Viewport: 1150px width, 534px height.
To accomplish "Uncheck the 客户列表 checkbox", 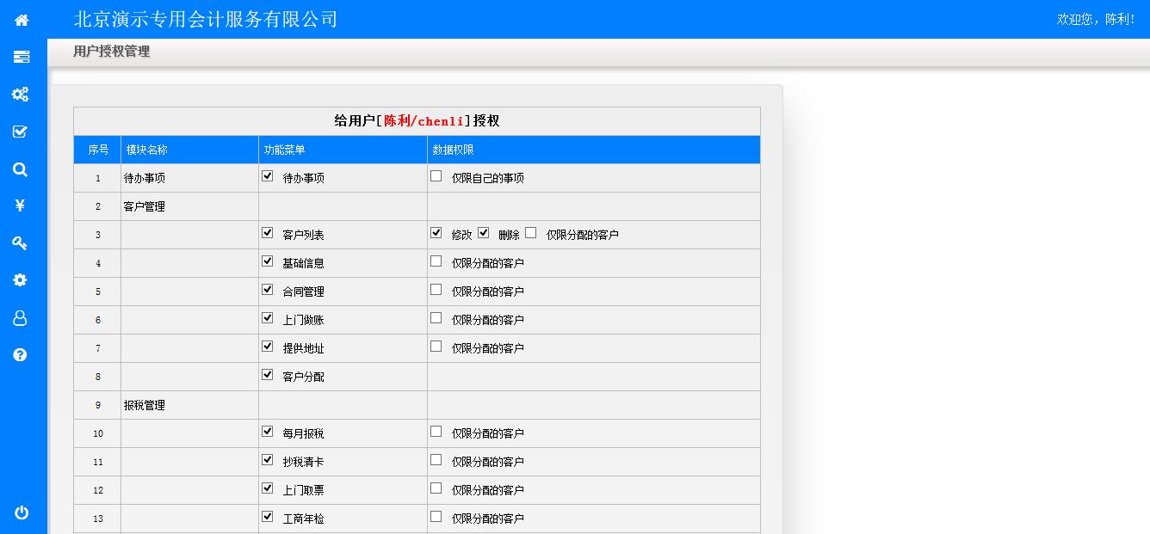I will (x=268, y=233).
